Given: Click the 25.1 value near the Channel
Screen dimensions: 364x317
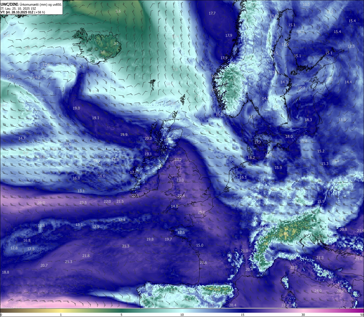Looking at the screenshot, I should (x=201, y=212).
